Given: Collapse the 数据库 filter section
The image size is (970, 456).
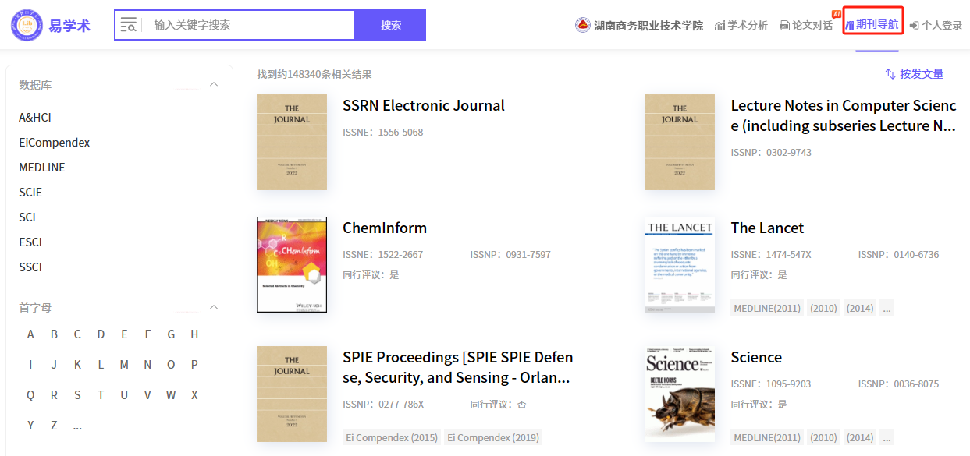Looking at the screenshot, I should [x=214, y=84].
